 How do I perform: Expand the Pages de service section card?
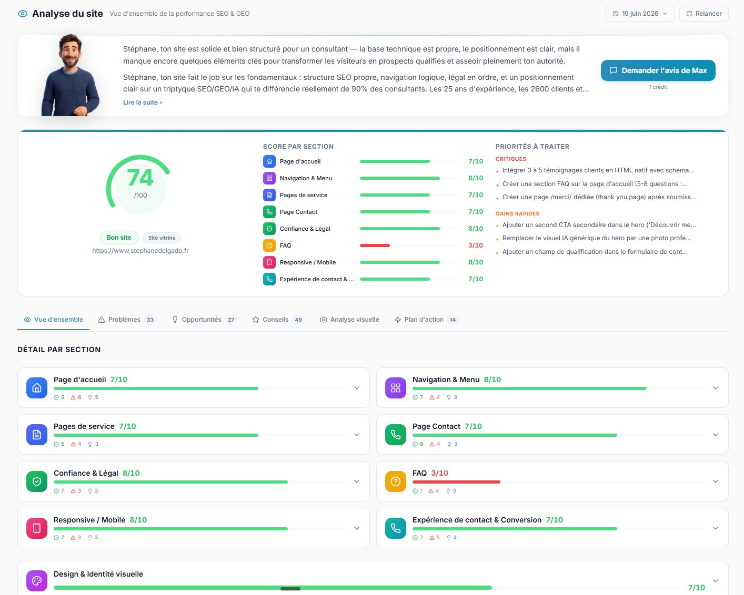click(x=357, y=435)
